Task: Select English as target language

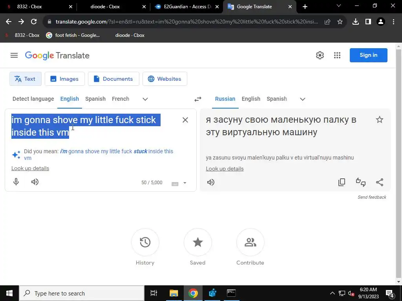Action: pyautogui.click(x=251, y=99)
